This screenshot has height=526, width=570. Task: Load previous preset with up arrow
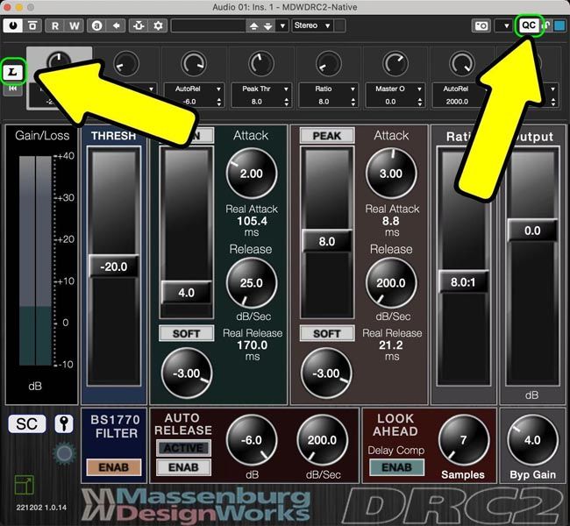point(253,25)
